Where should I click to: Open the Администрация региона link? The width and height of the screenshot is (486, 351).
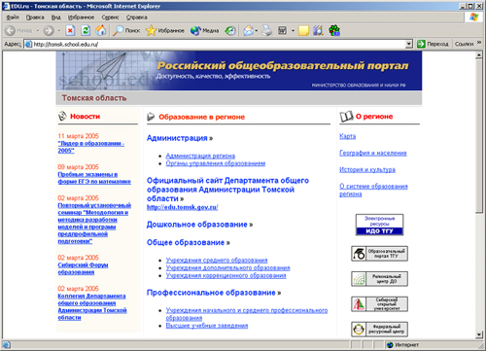200,156
